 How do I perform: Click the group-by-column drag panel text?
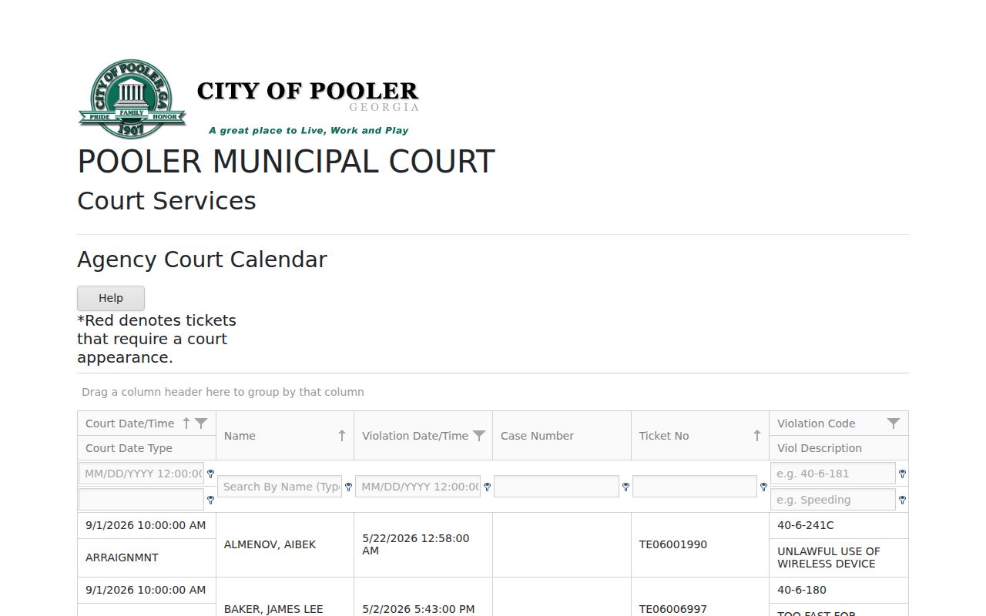point(223,392)
